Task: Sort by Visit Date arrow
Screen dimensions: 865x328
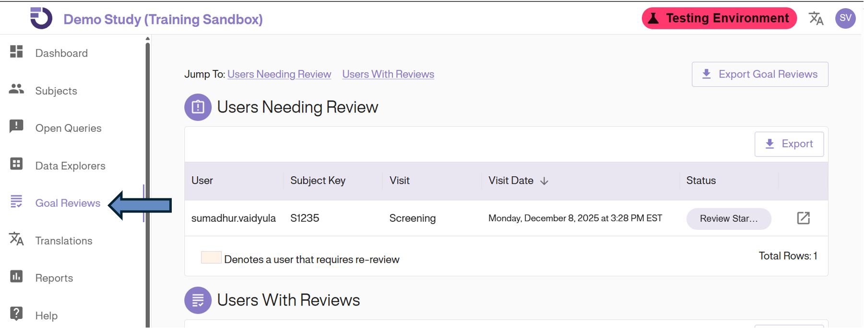Action: (544, 181)
